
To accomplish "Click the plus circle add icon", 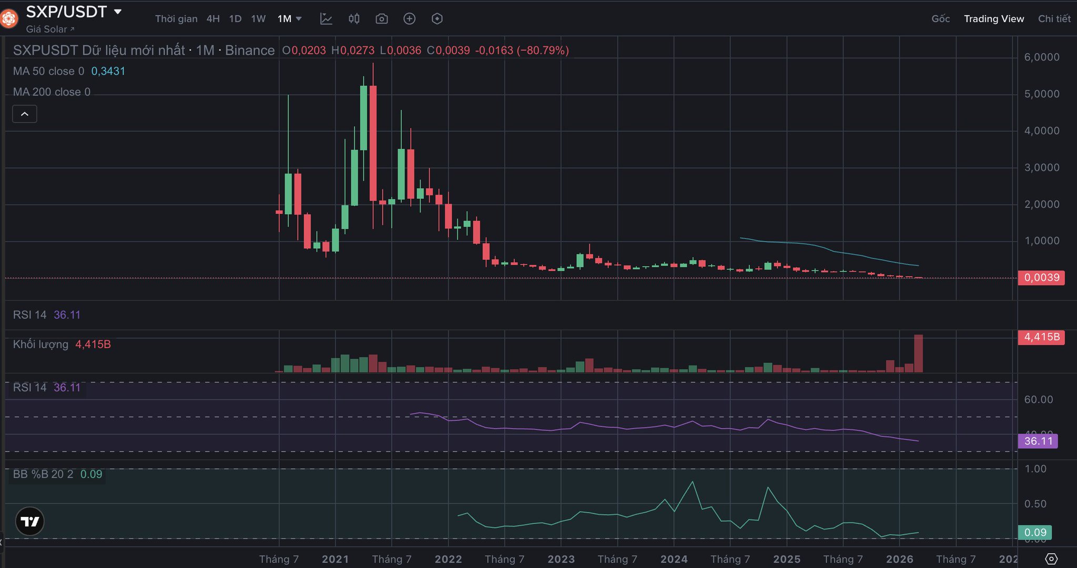I will click(x=409, y=19).
